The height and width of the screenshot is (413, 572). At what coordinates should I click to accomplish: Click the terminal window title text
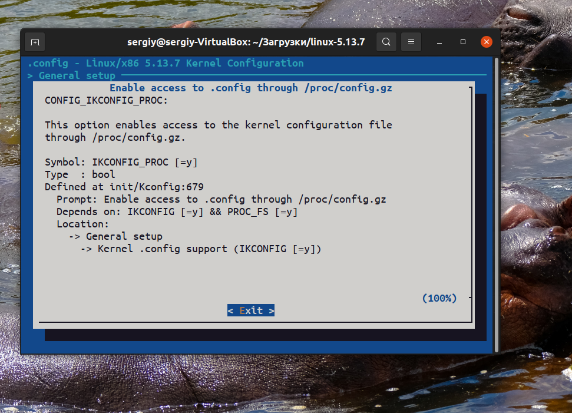pyautogui.click(x=246, y=42)
